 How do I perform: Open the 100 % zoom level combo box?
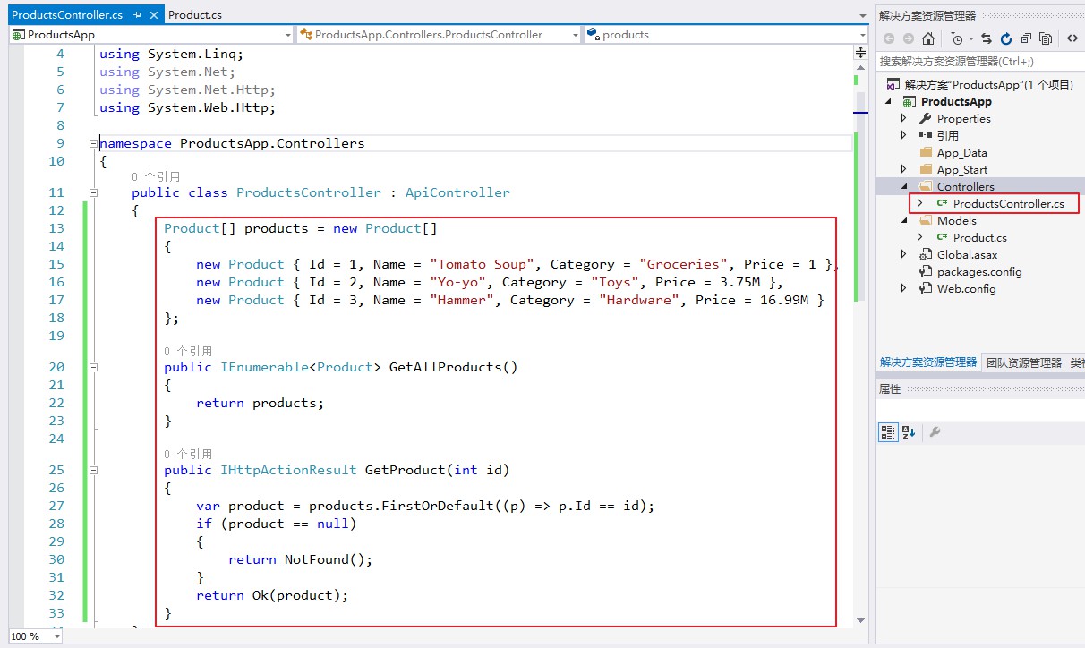[x=56, y=636]
